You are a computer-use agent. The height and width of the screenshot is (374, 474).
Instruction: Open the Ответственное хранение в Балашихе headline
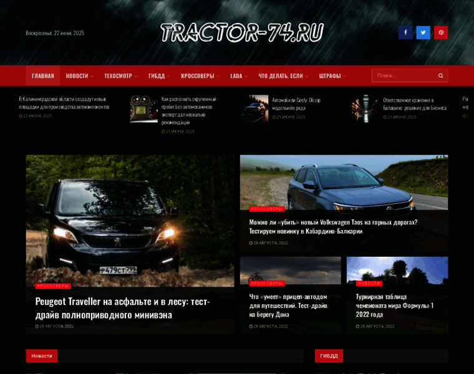point(415,104)
